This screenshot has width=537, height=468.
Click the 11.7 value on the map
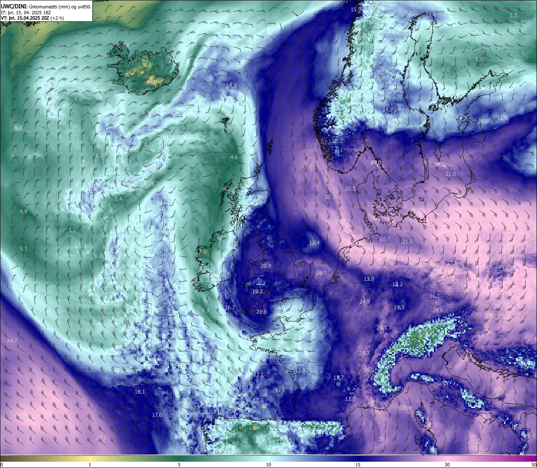click(x=339, y=378)
